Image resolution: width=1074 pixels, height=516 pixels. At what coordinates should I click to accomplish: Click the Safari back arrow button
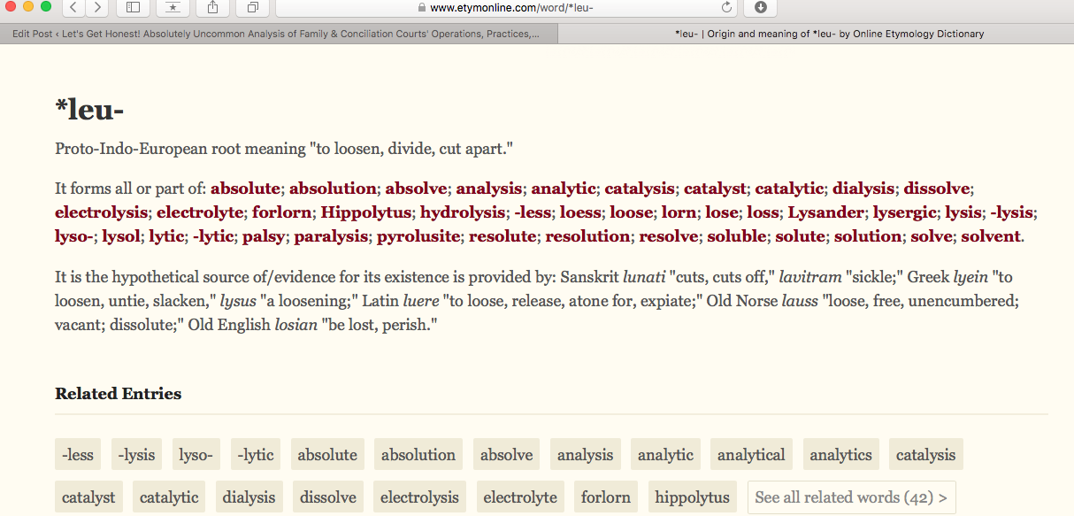click(x=73, y=8)
